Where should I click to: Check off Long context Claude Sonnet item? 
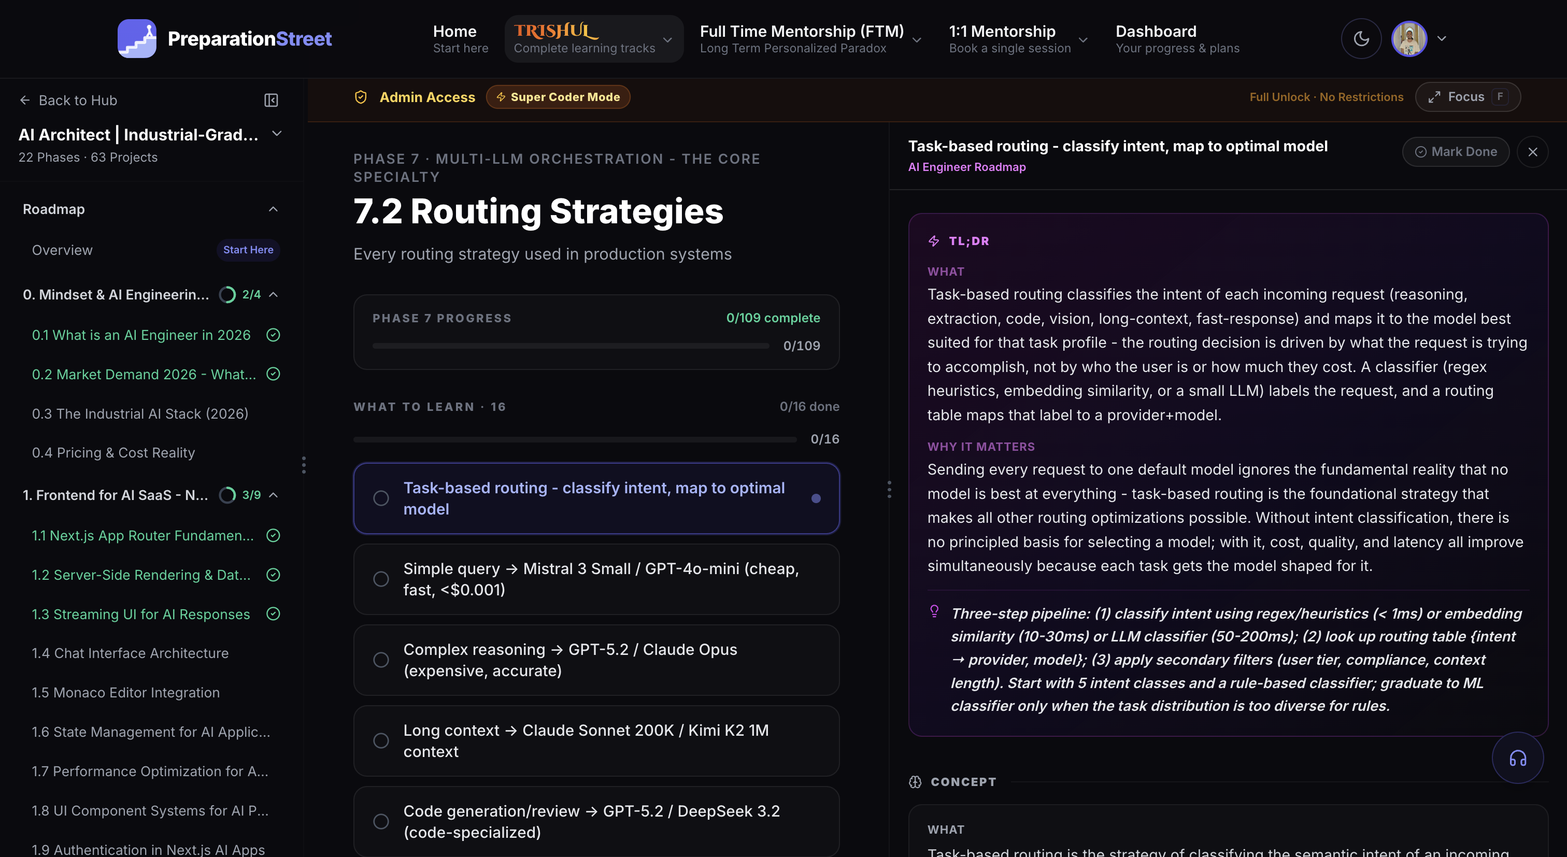point(381,741)
